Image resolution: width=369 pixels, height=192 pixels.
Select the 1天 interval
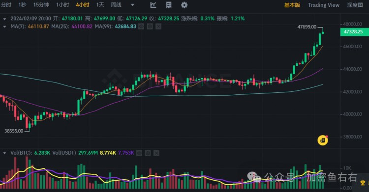point(100,5)
